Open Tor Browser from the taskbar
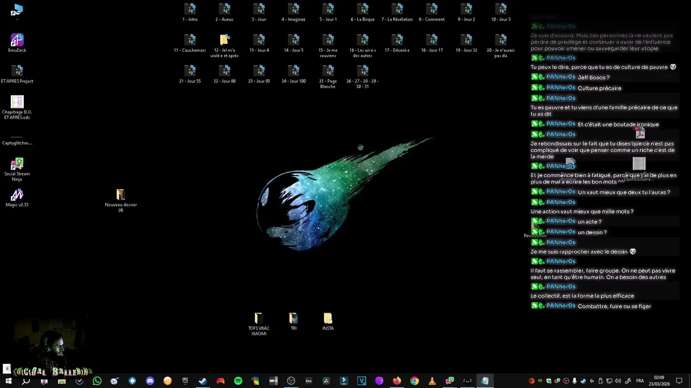 379,381
